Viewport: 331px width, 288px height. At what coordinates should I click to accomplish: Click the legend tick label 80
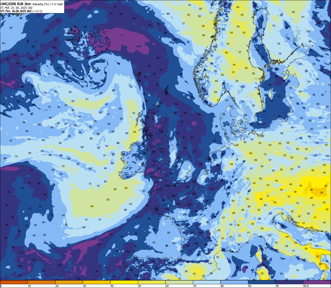222,286
